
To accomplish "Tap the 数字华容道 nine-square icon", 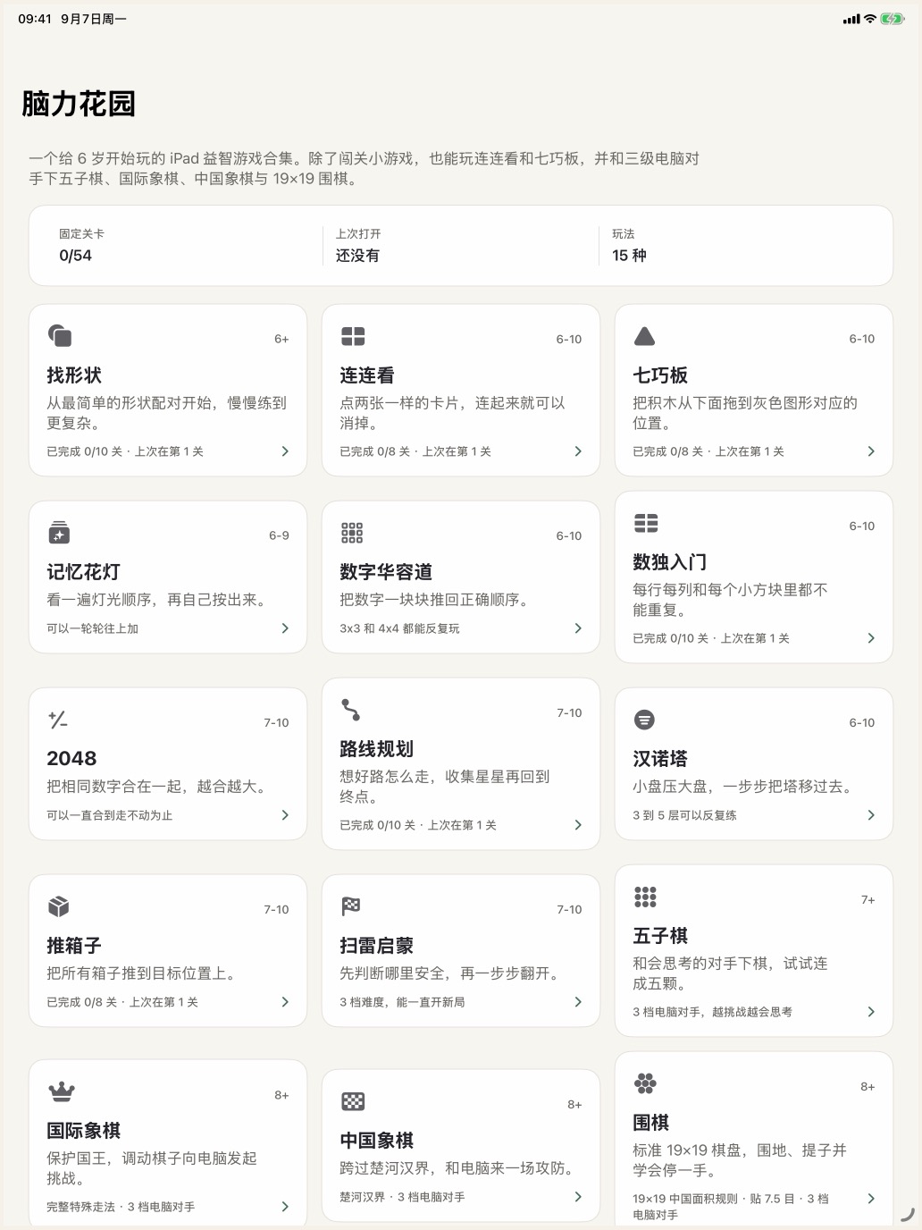I will [352, 533].
